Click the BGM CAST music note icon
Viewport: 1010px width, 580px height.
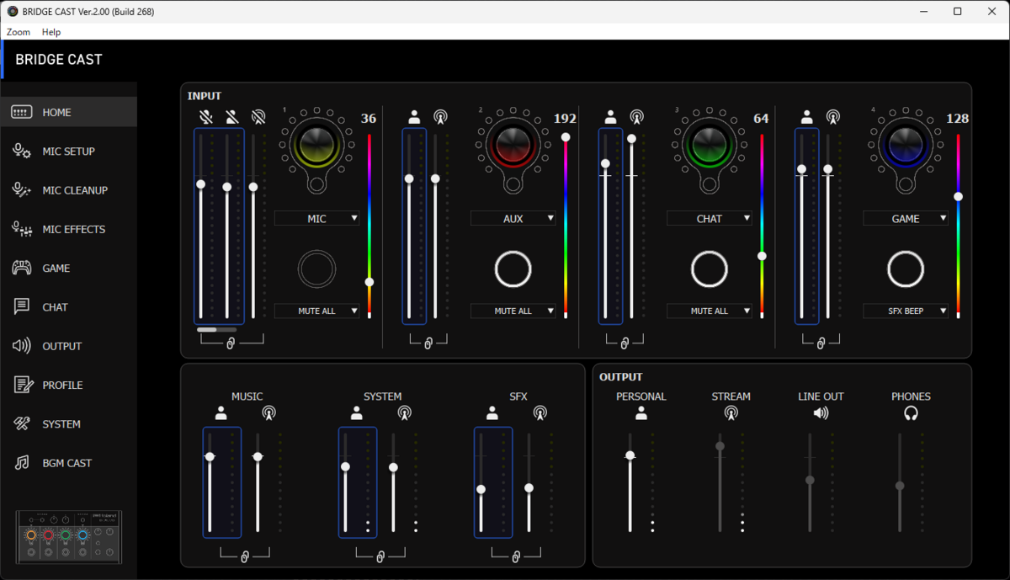(22, 463)
